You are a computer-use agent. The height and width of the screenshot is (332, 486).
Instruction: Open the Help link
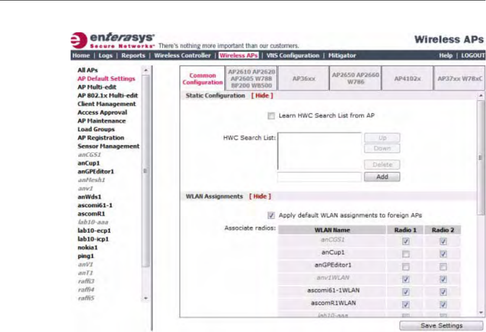(x=446, y=55)
